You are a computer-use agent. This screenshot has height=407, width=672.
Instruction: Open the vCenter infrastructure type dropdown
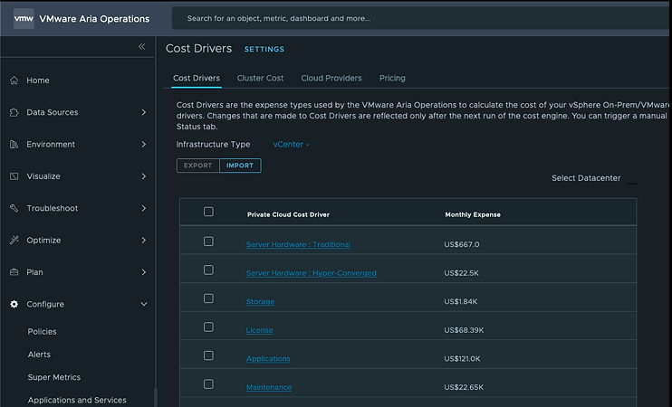coord(292,145)
